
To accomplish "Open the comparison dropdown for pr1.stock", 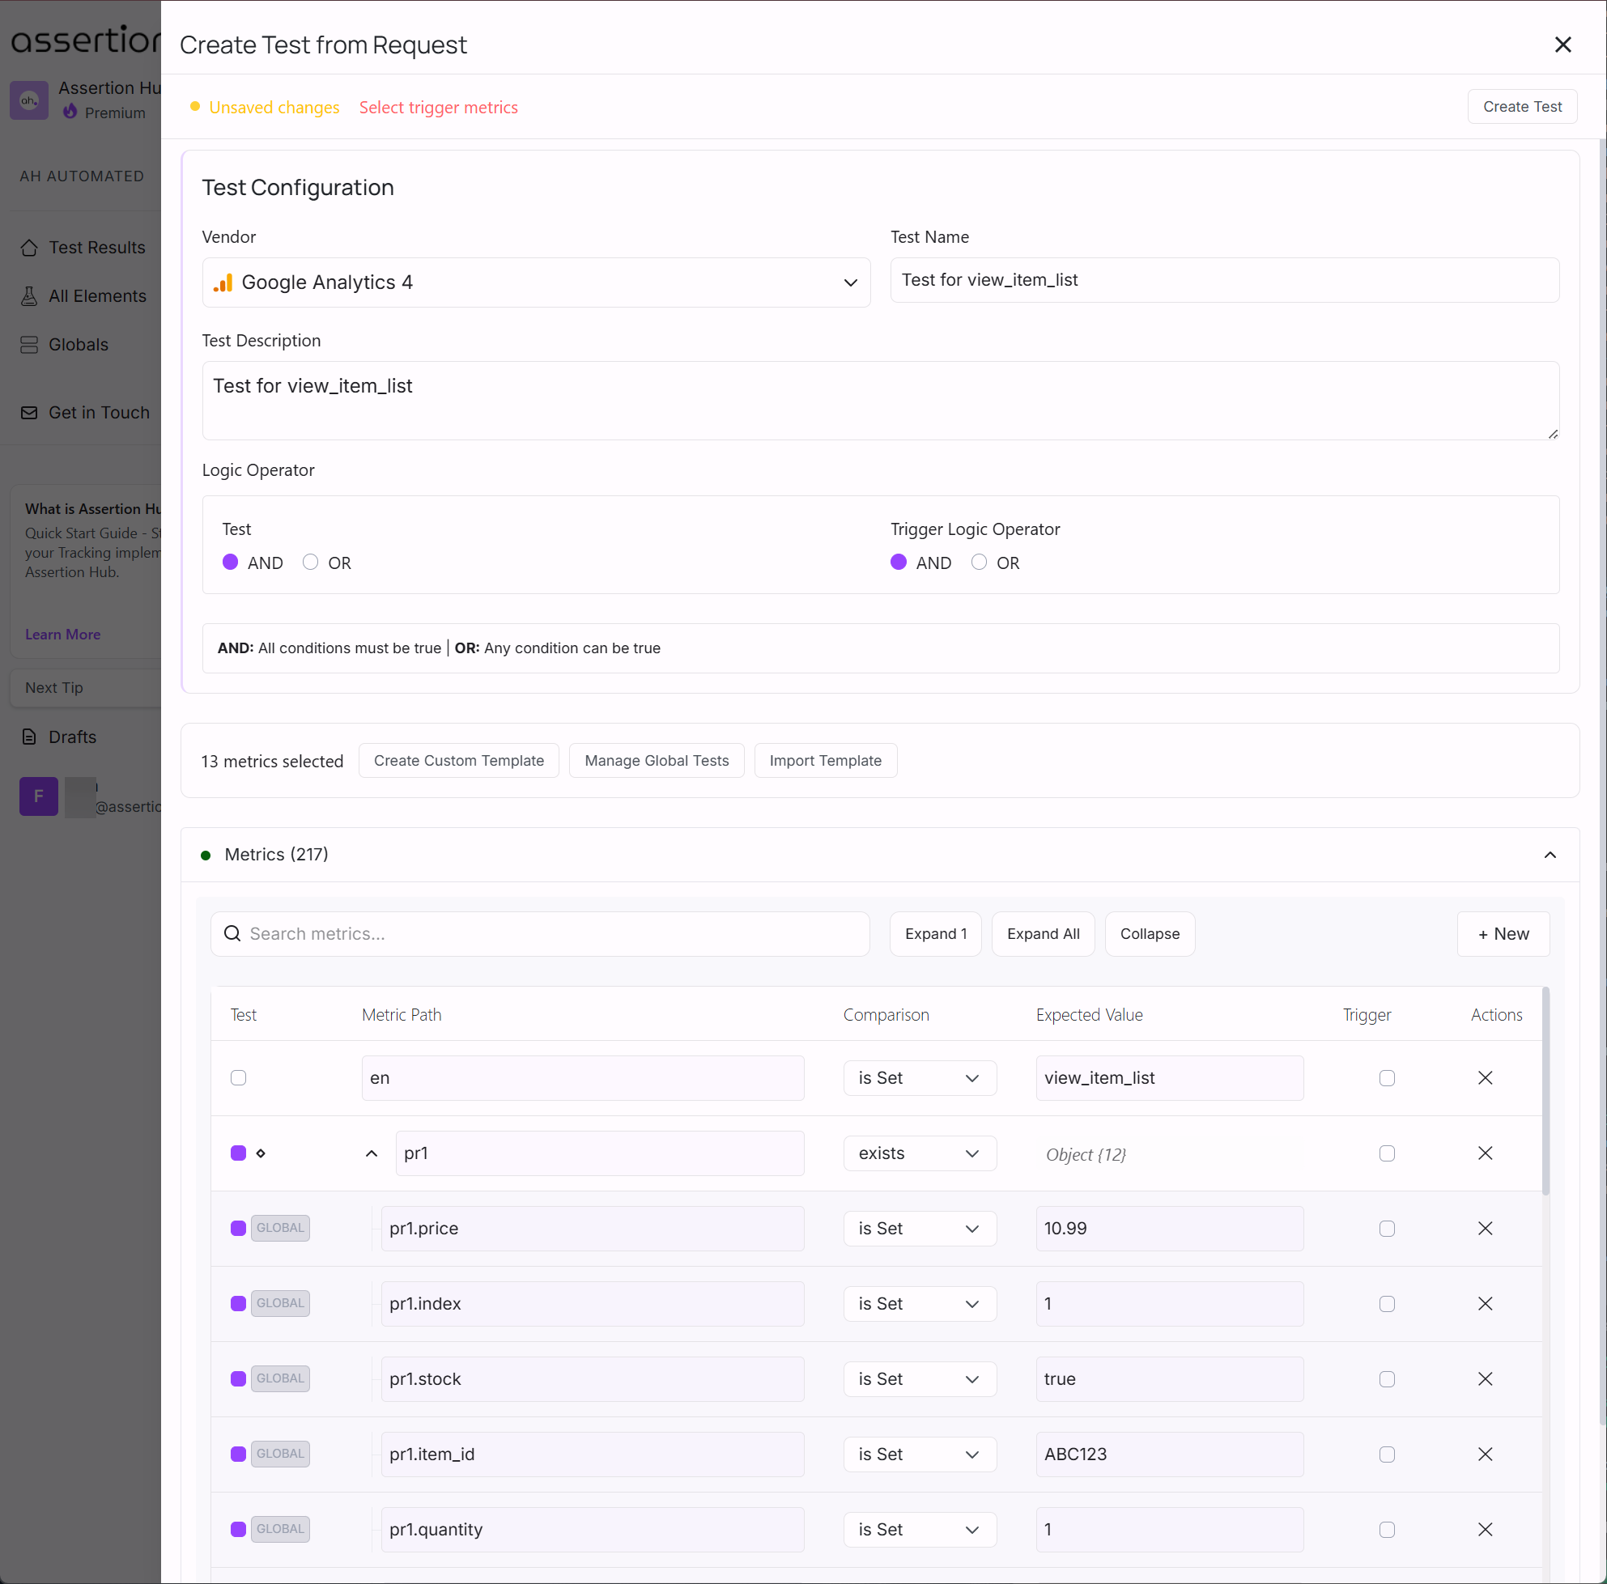I will click(x=919, y=1378).
